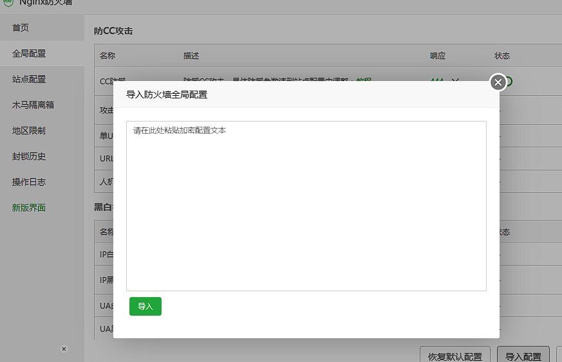Click the 描述 column header
Image resolution: width=562 pixels, height=362 pixels.
(x=191, y=55)
